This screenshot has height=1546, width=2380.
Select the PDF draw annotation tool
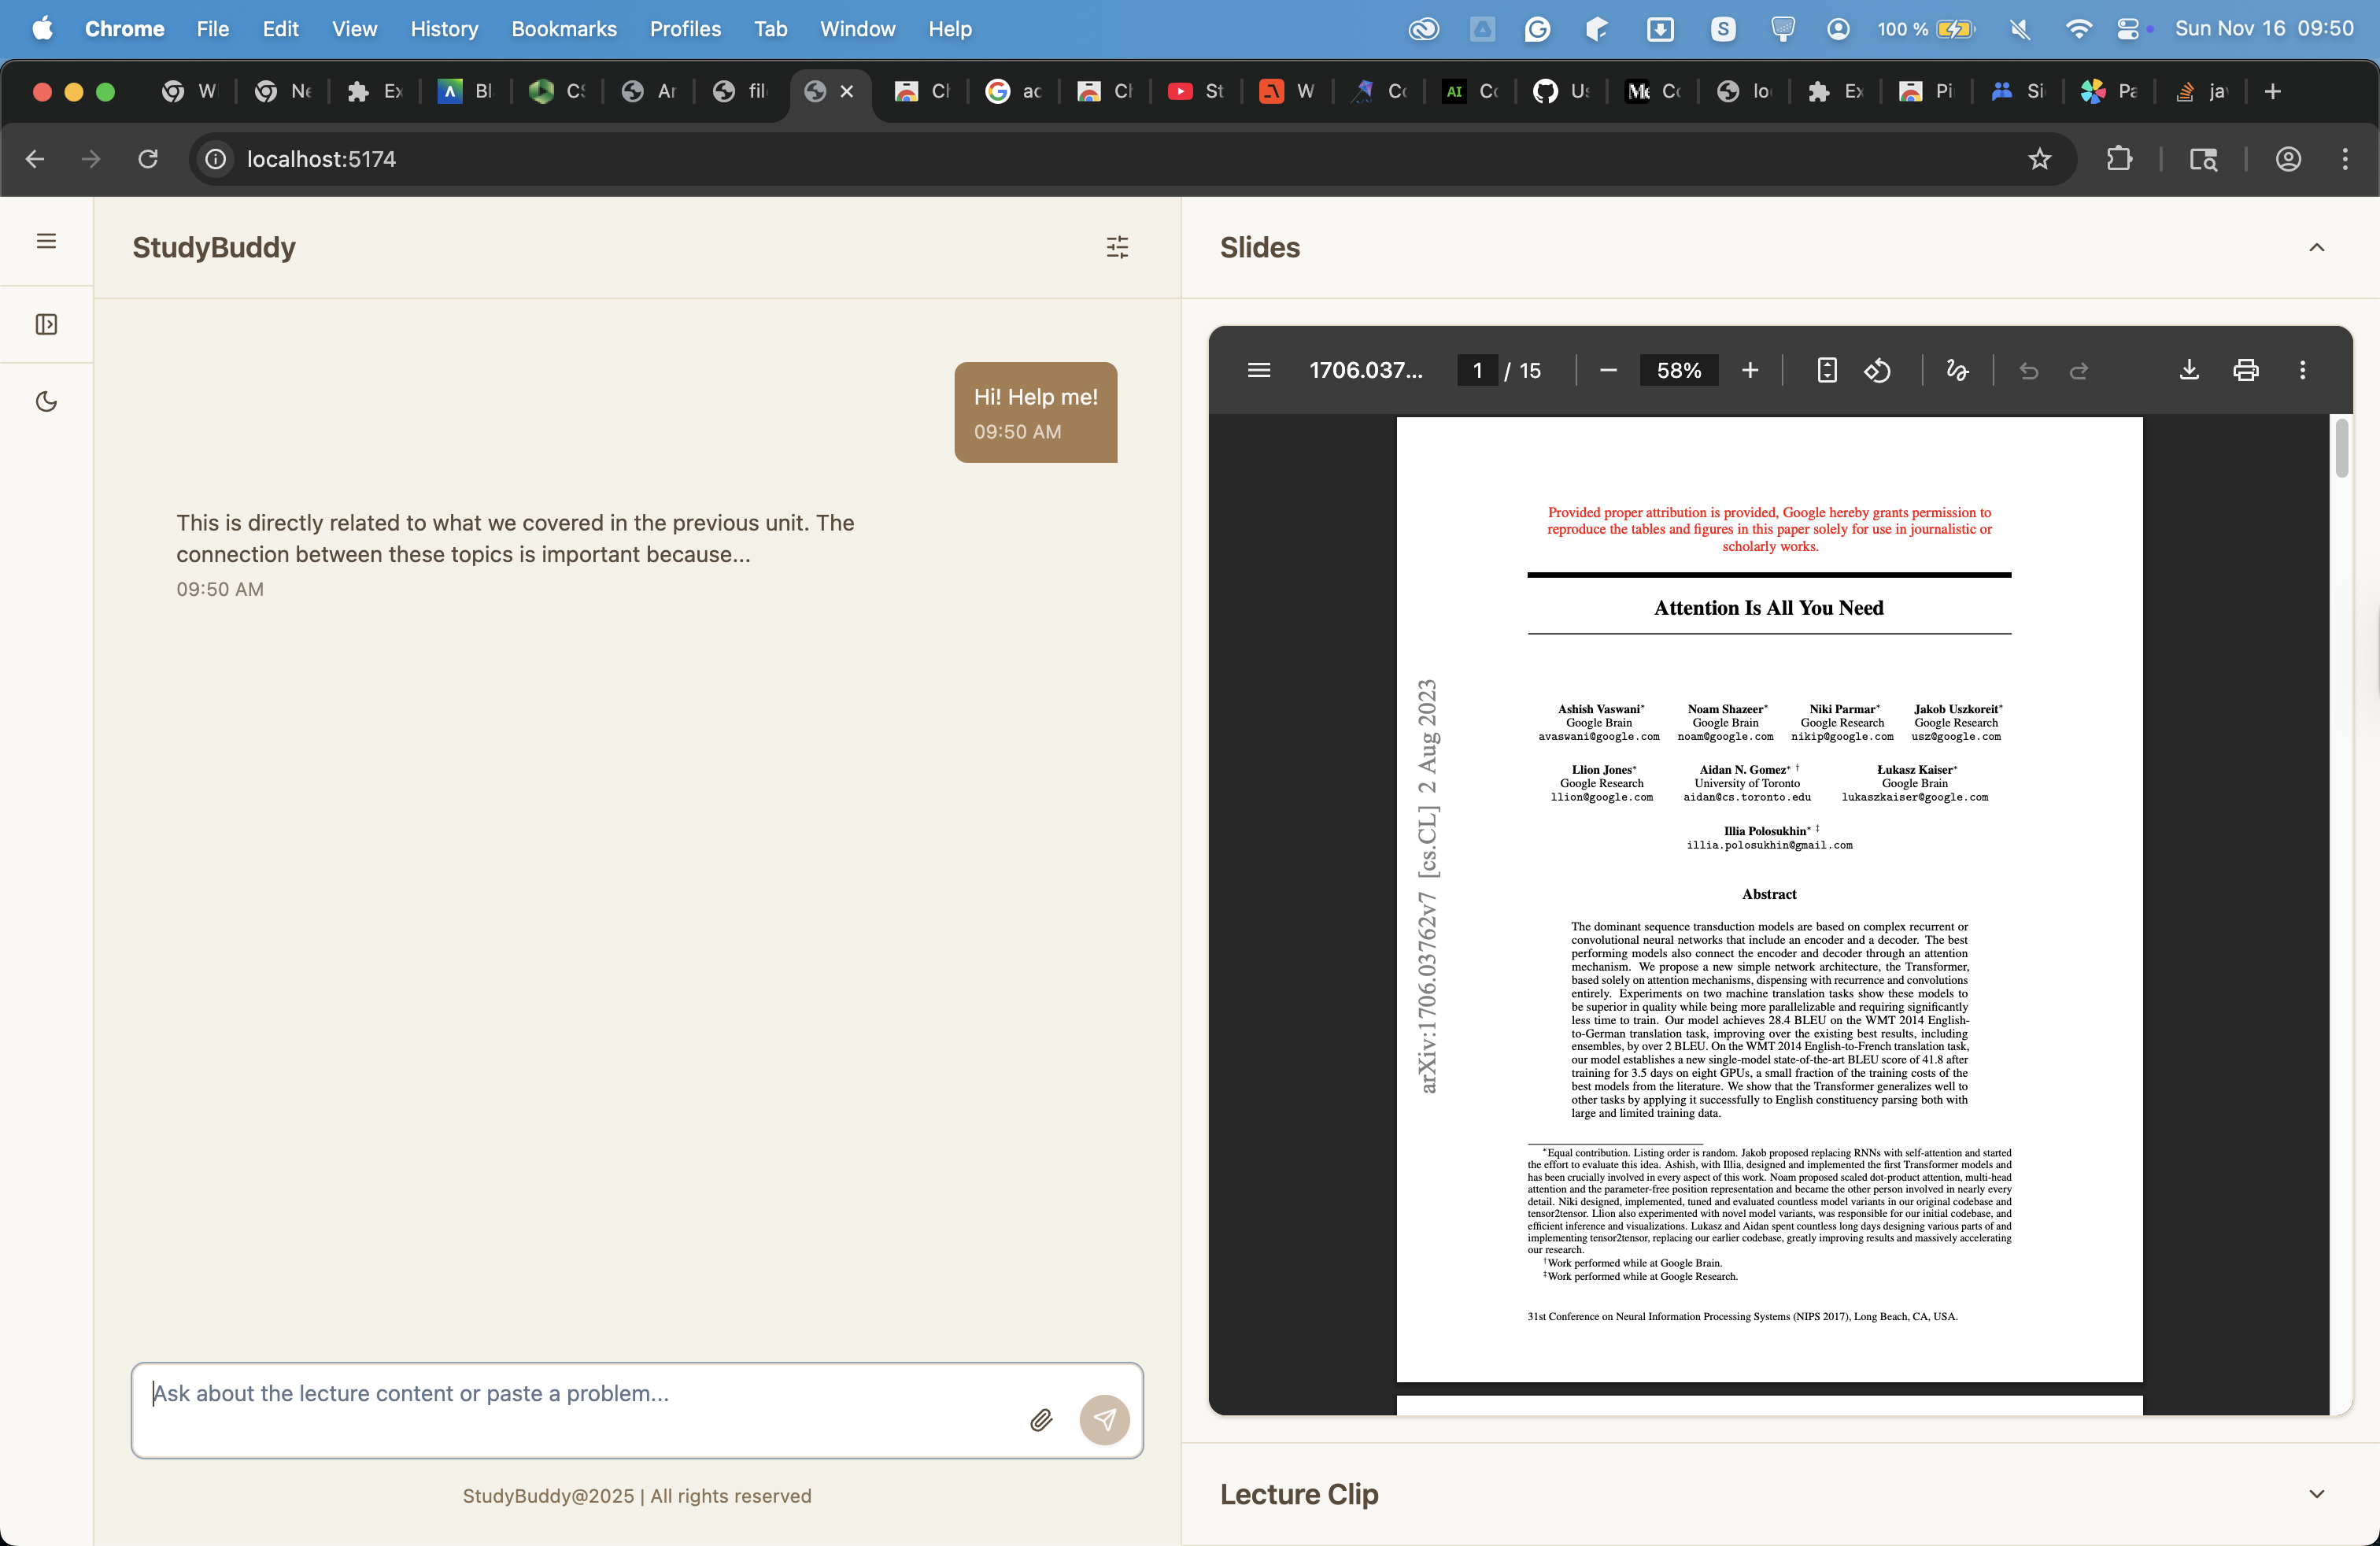pyautogui.click(x=1957, y=371)
